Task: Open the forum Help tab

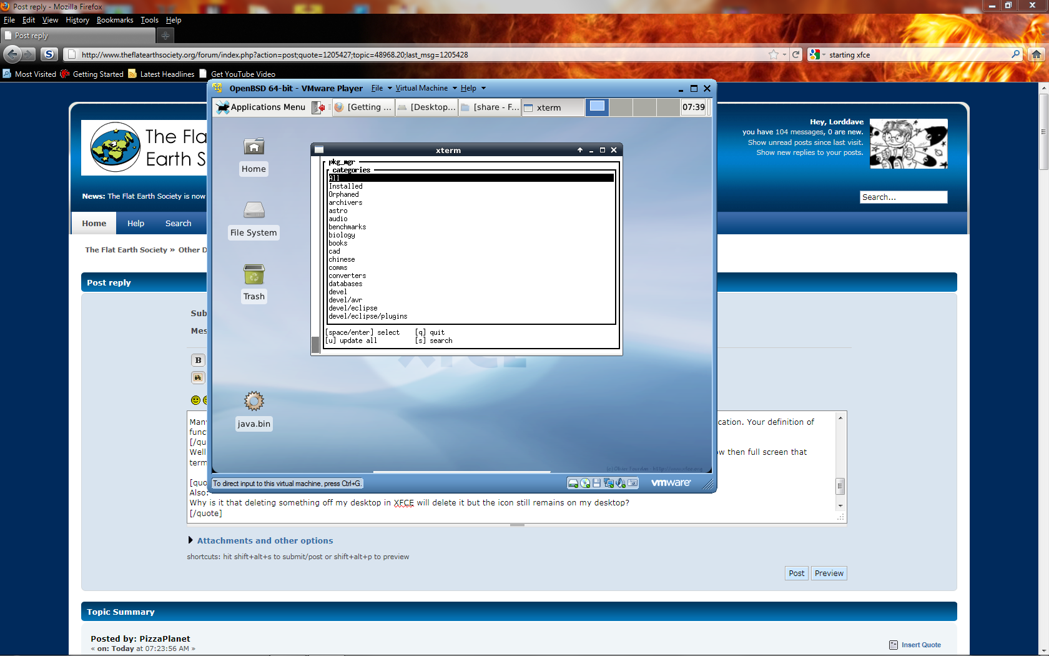Action: point(135,223)
